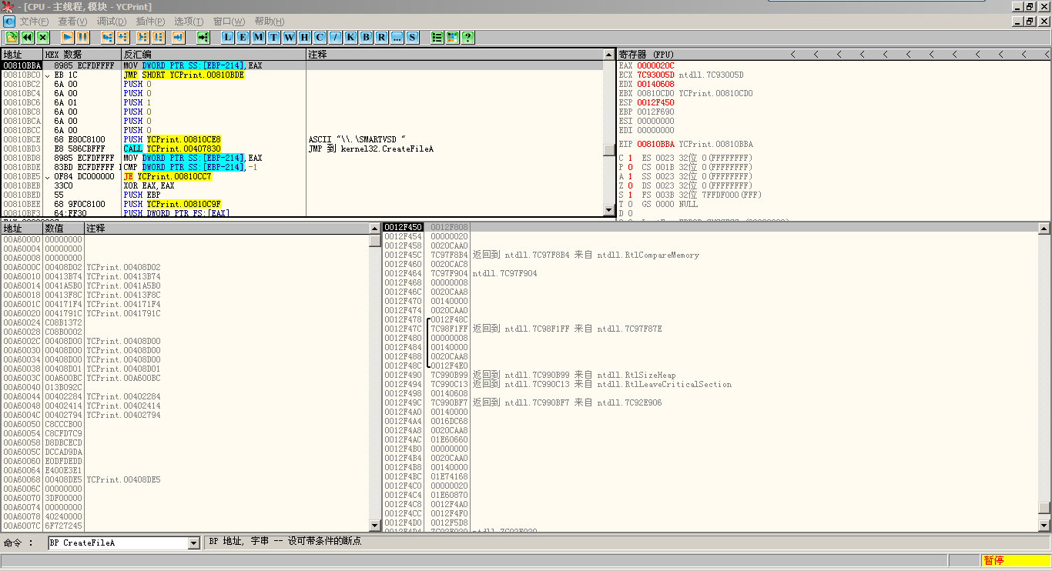Image resolution: width=1052 pixels, height=571 pixels.
Task: Open the Memory map with M icon
Action: click(x=258, y=37)
